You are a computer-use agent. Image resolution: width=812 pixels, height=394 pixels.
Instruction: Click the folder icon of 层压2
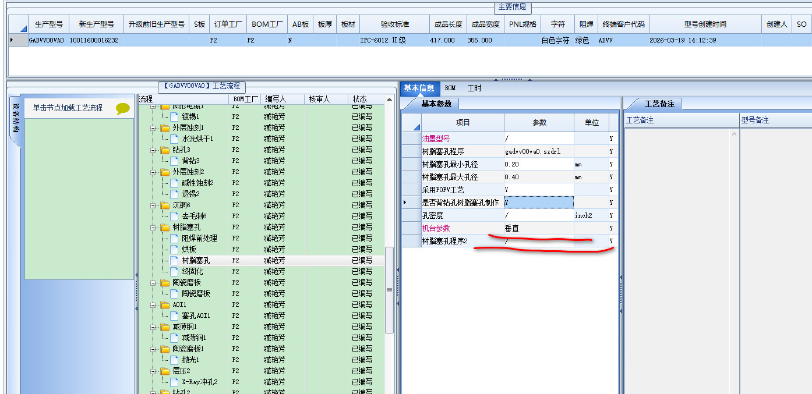coord(165,371)
